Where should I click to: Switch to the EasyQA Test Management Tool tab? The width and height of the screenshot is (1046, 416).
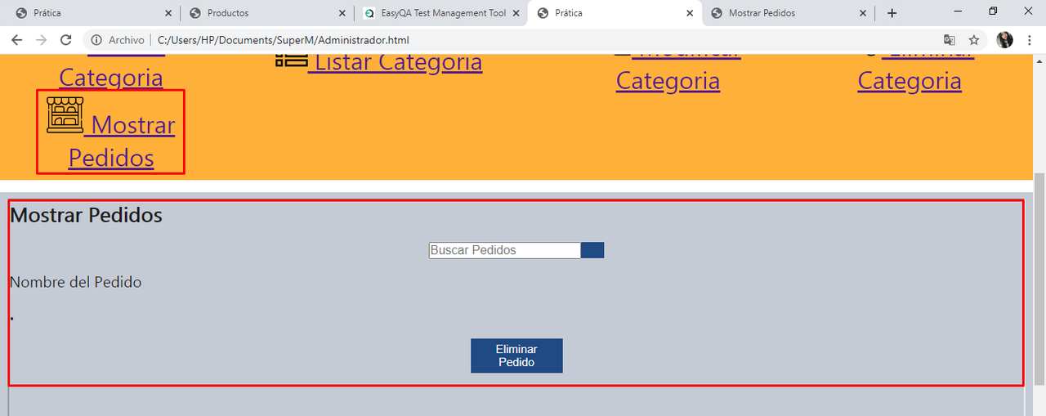point(440,13)
